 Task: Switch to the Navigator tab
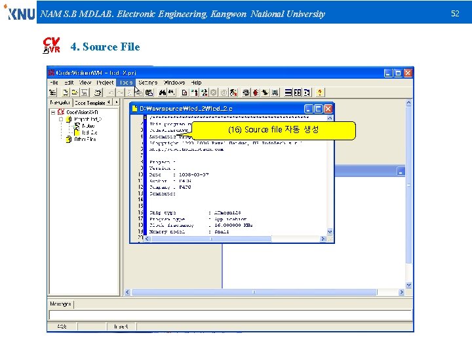click(x=60, y=103)
